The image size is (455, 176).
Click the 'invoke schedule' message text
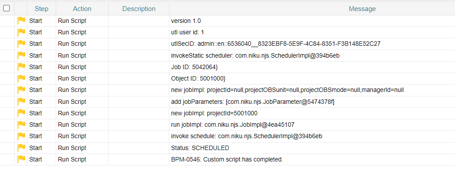pyautogui.click(x=247, y=136)
